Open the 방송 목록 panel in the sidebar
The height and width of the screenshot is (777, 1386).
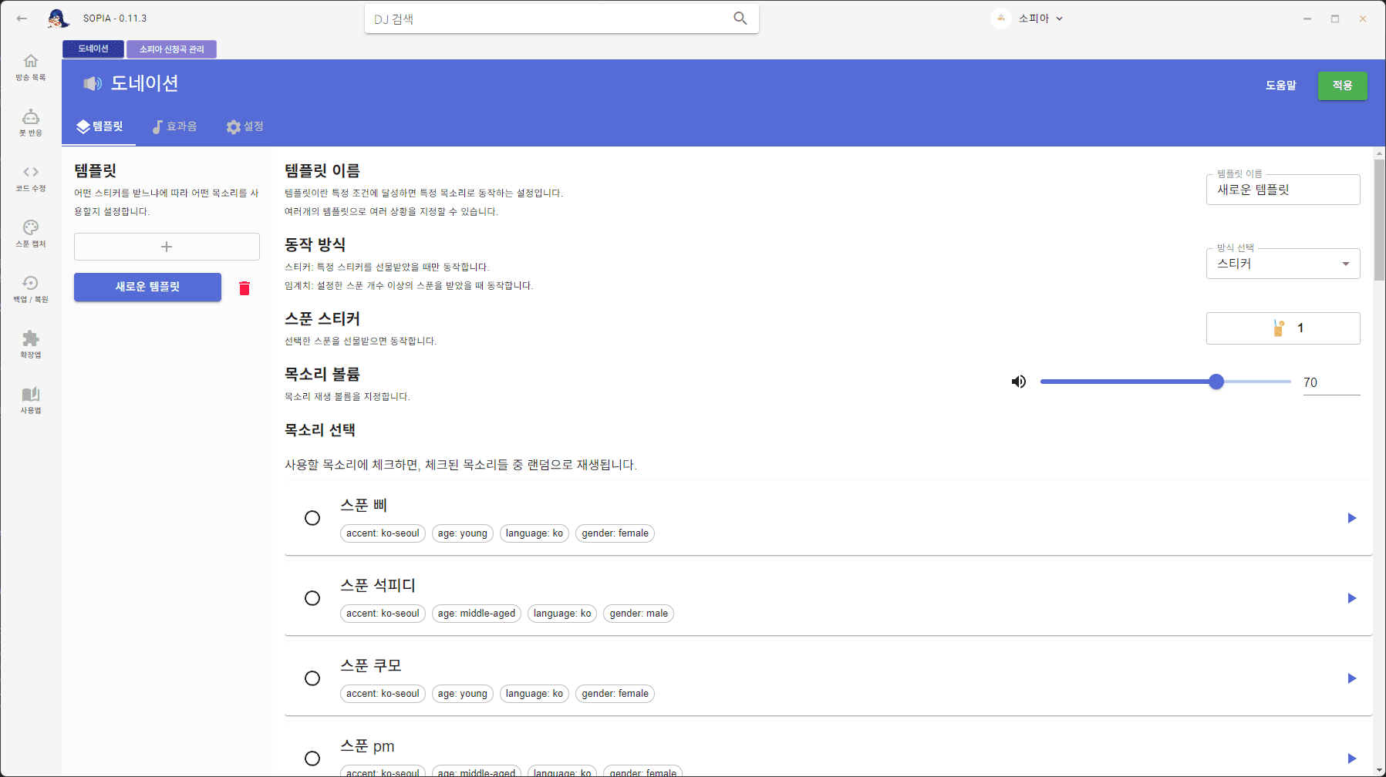click(x=30, y=66)
